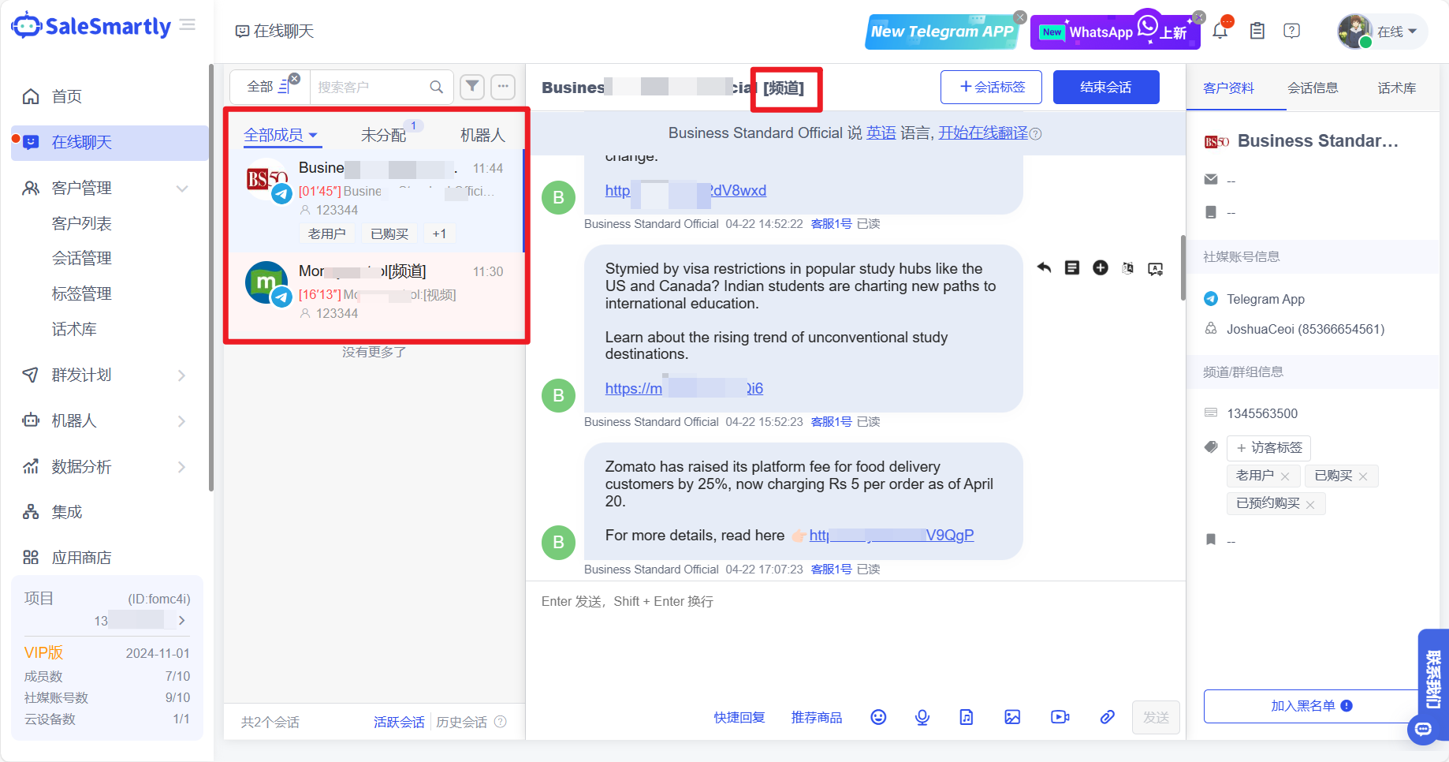Open the notification bell
1449x762 pixels.
(x=1220, y=32)
